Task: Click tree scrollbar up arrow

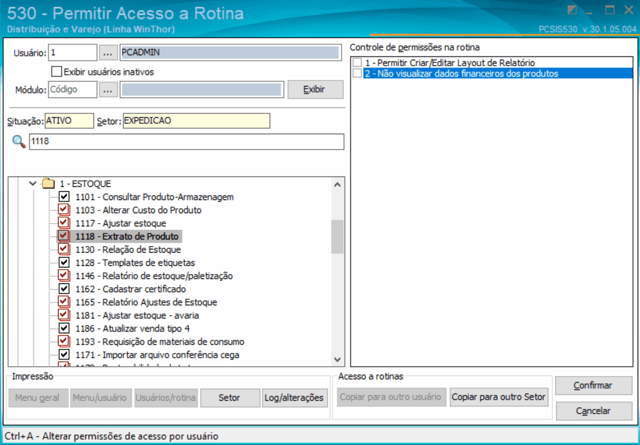Action: pos(337,185)
